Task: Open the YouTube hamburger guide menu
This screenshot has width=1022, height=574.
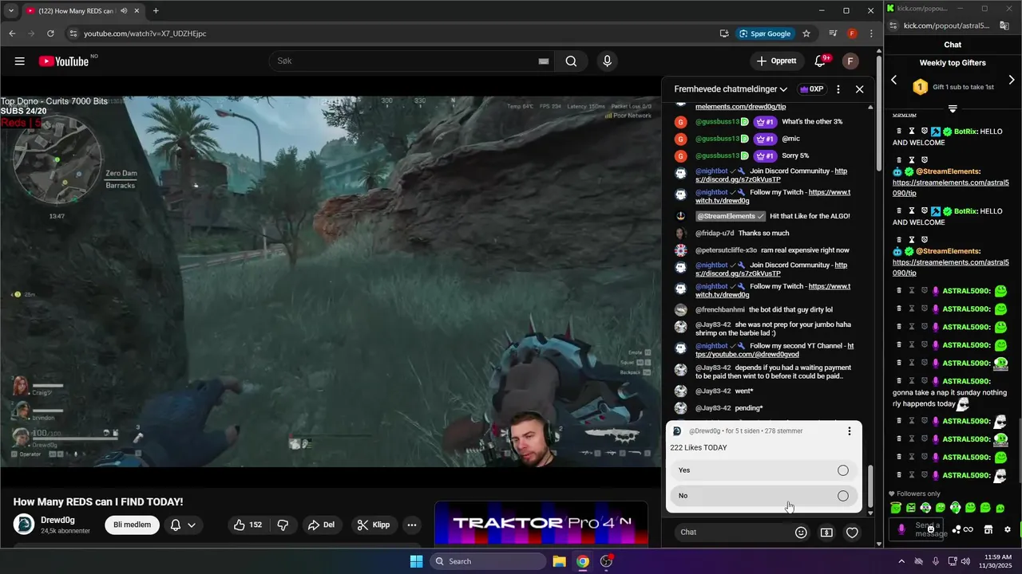Action: [19, 61]
